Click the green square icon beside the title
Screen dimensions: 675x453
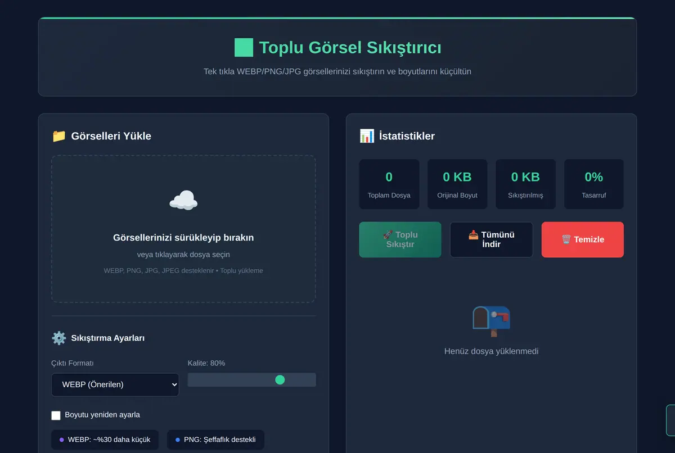[244, 48]
